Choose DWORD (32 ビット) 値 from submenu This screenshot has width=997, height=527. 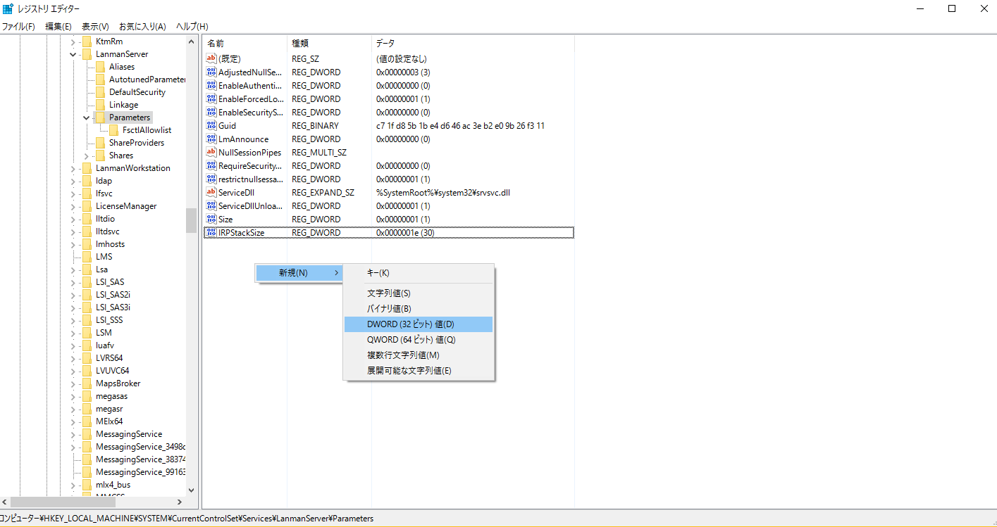[x=411, y=324]
